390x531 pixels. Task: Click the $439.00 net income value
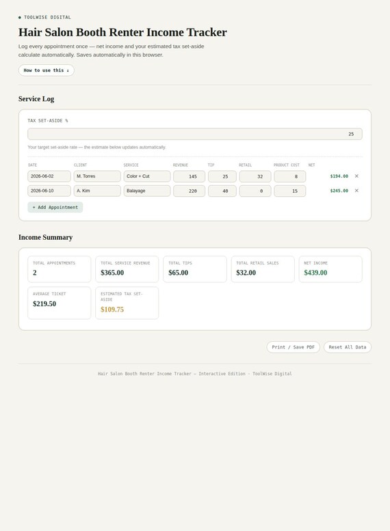315,273
